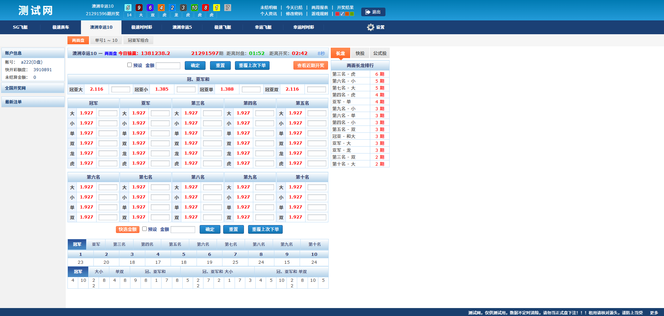
Task: Click the 设置 gear icon
Action: [x=371, y=27]
